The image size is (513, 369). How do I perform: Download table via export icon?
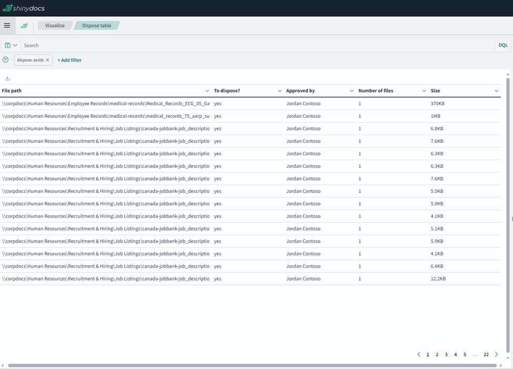[x=7, y=78]
